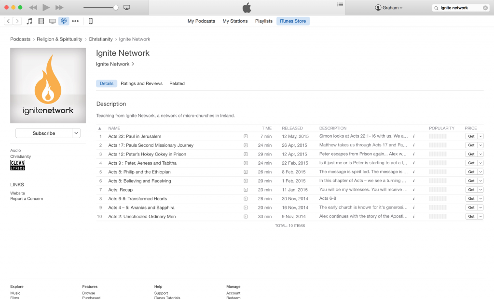Screen dimensions: 494x299
Task: Expand Get options for Acts: Recap
Action: (480, 190)
